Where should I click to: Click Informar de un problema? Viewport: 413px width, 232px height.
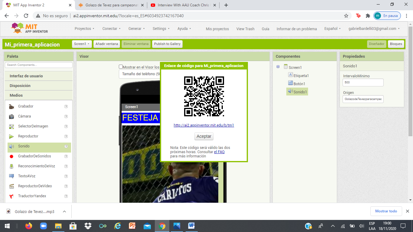click(x=297, y=29)
